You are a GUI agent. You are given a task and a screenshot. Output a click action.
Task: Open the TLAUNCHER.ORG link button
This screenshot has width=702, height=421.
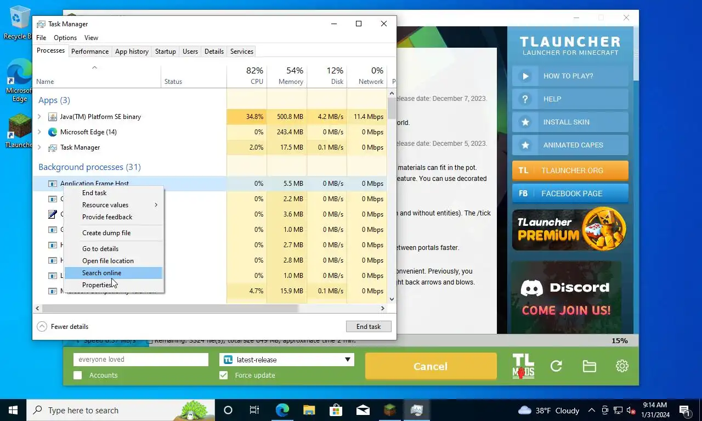pos(570,170)
